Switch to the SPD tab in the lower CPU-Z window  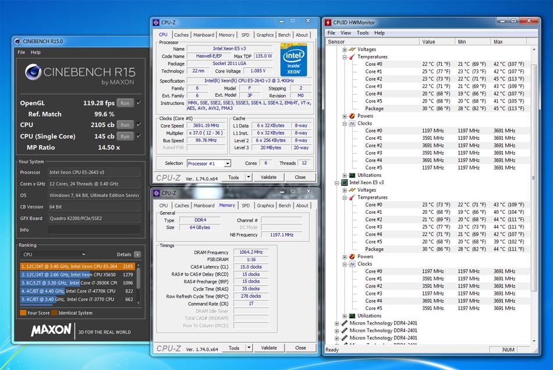[246, 206]
